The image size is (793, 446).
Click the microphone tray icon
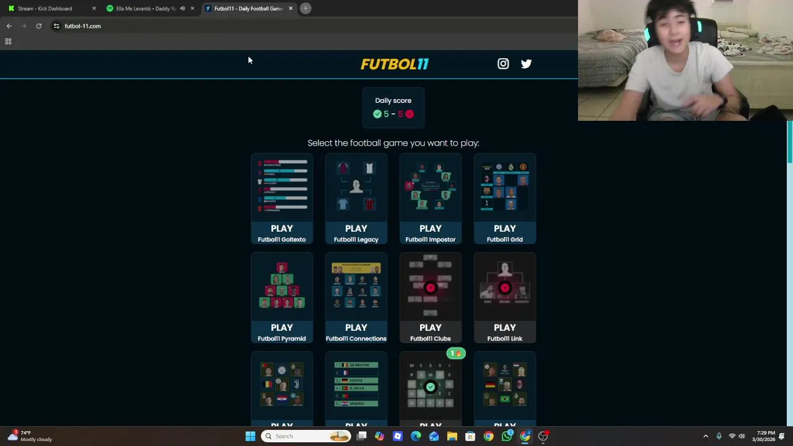pos(719,436)
